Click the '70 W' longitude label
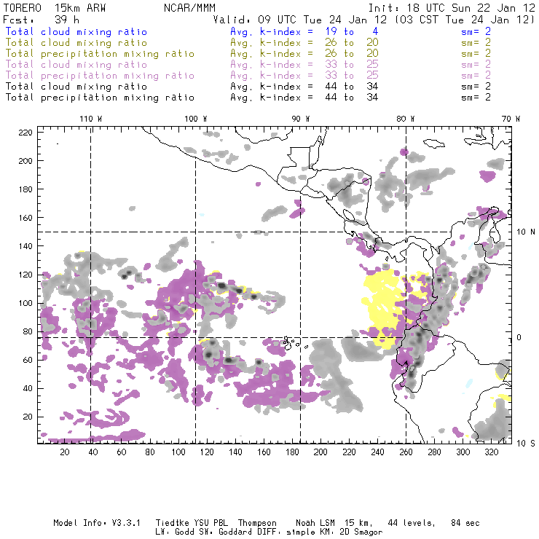539x539 pixels. pyautogui.click(x=511, y=119)
